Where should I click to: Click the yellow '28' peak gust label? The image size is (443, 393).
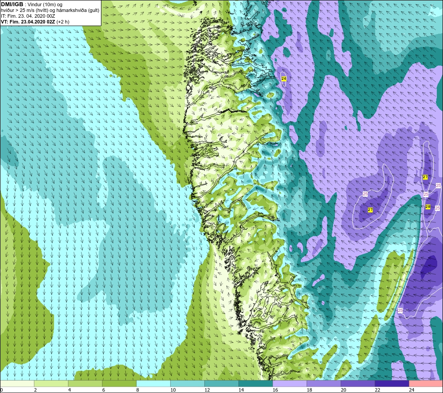click(x=428, y=207)
